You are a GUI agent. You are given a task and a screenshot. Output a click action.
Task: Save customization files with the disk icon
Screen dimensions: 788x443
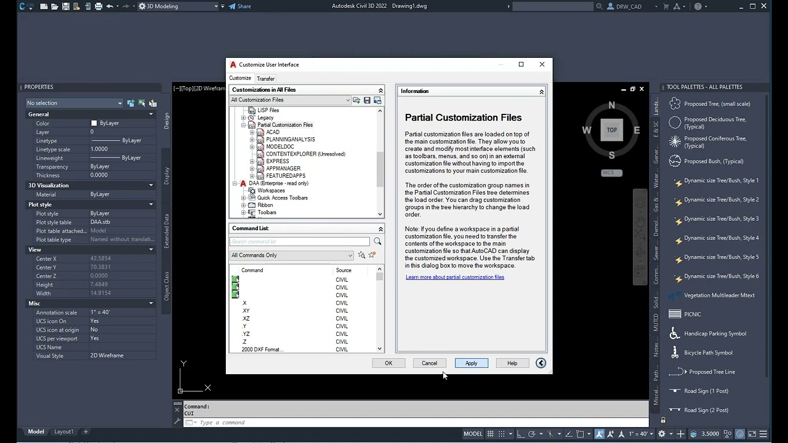tap(367, 100)
